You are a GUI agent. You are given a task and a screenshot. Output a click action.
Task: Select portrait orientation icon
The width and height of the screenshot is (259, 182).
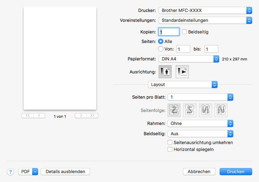[x=165, y=72]
